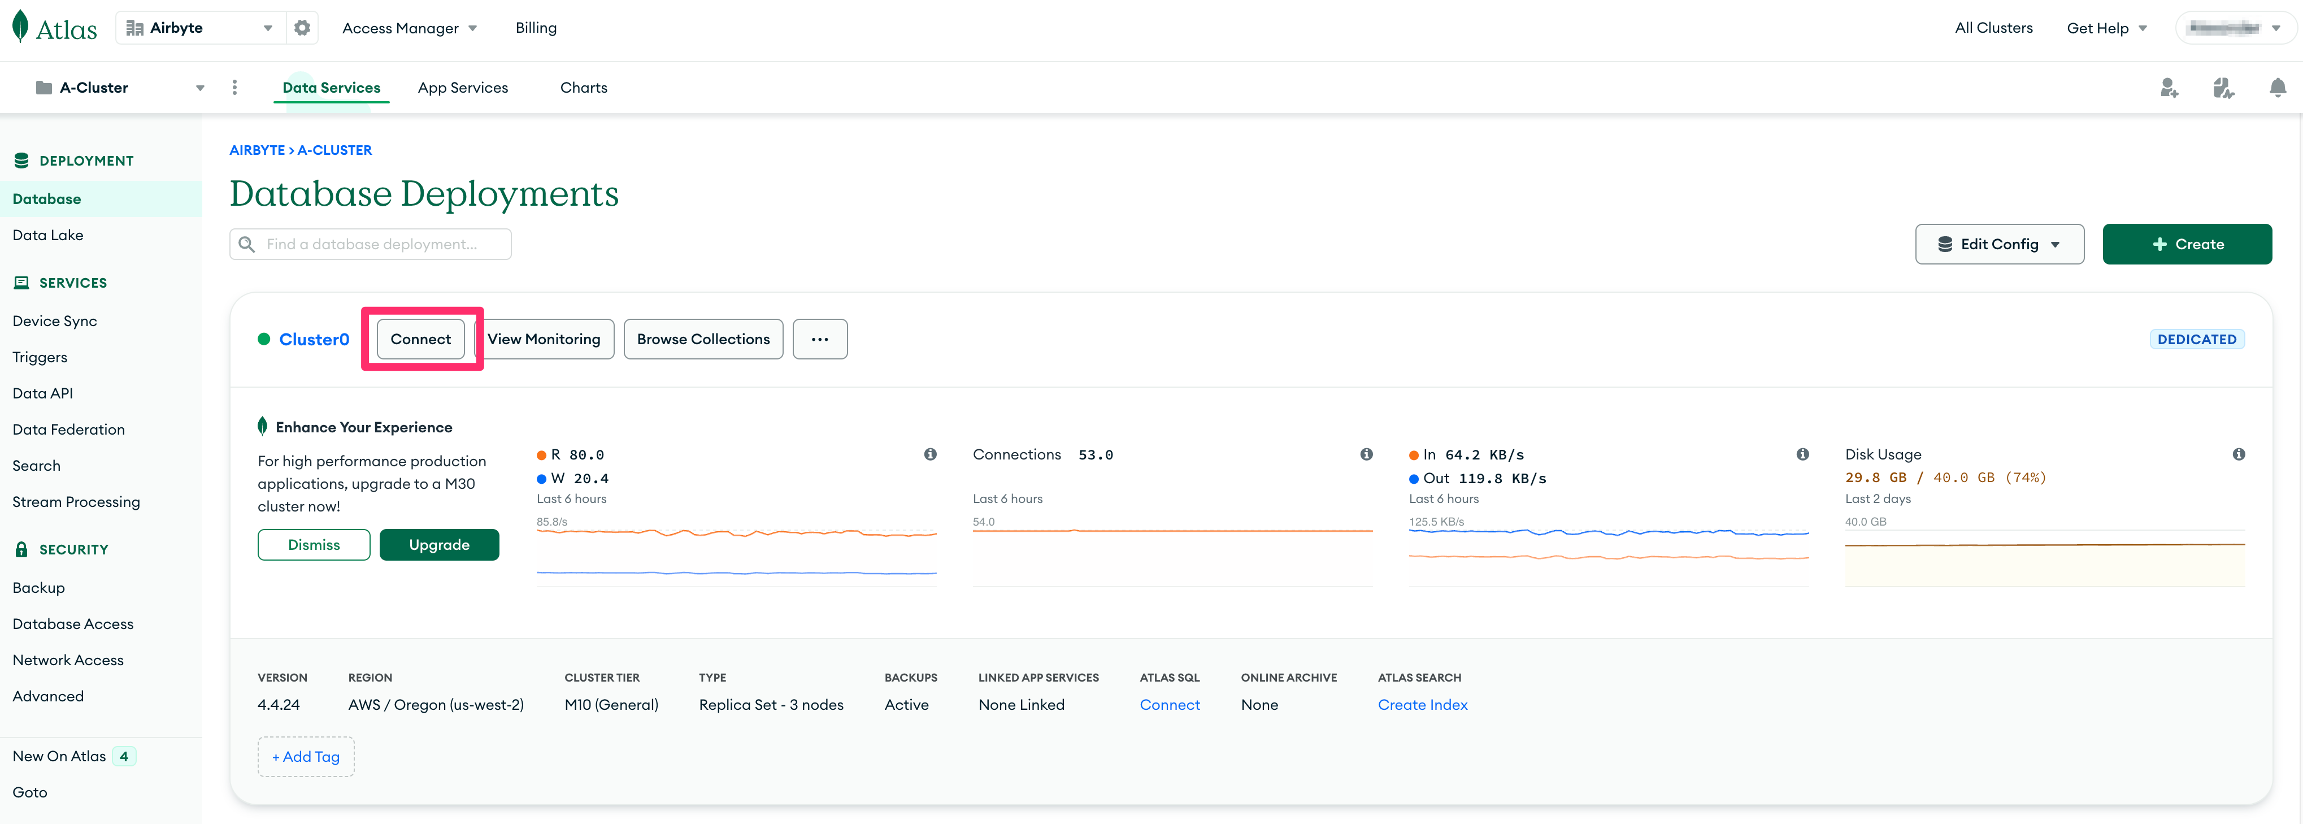The height and width of the screenshot is (824, 2303).
Task: Expand the A-Cluster project selector
Action: tap(200, 88)
